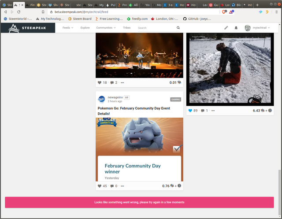Open the newageinv author avatar
The height and width of the screenshot is (219, 282).
click(x=101, y=99)
